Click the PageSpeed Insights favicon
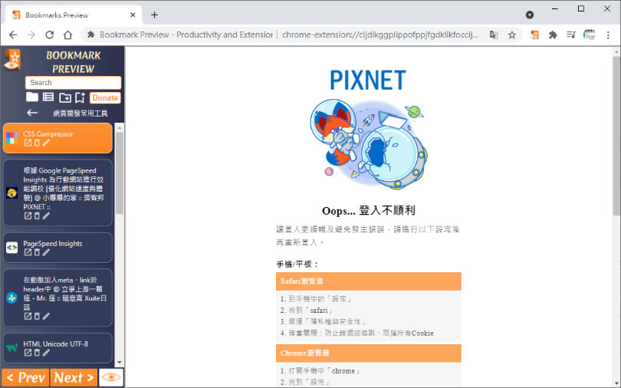The image size is (621, 388). [11, 248]
